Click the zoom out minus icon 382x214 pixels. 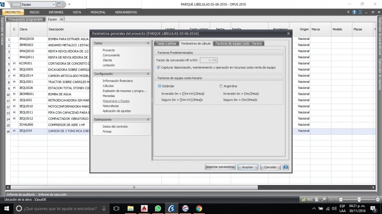[342, 200]
